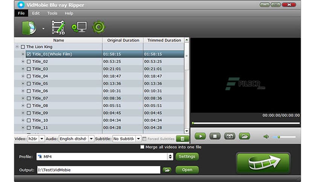315x182 pixels.
Task: Open the File menu
Action: pos(21,13)
